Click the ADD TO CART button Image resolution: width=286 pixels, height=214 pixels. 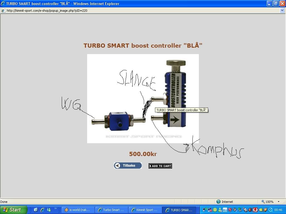point(160,166)
